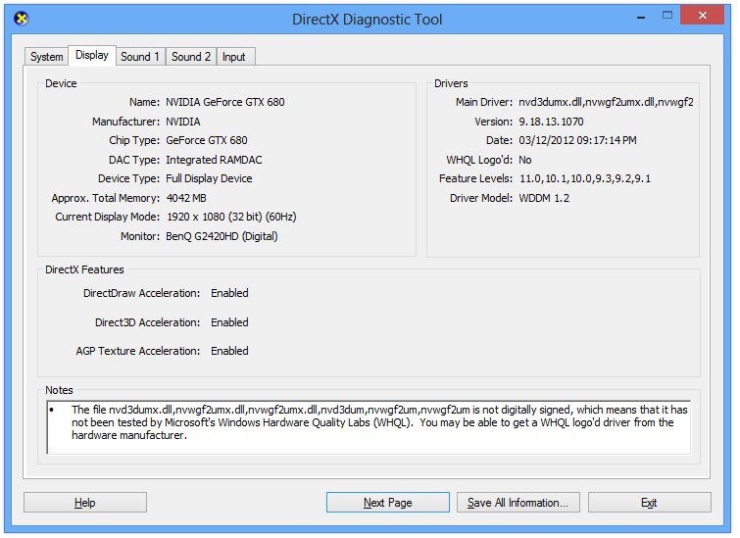Click Save All Information button
The image size is (740, 538).
pos(518,503)
